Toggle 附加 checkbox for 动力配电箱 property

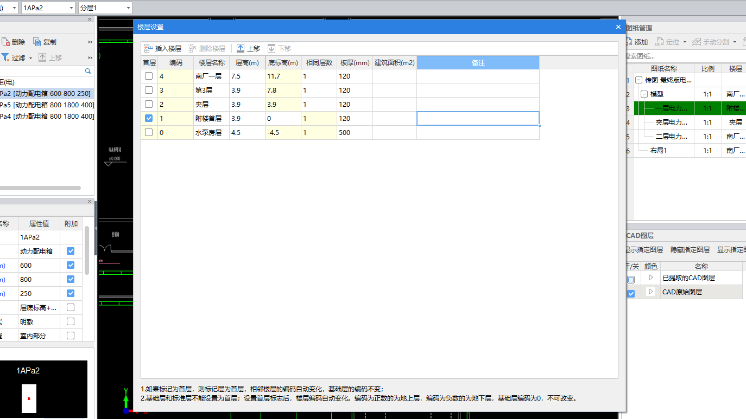[71, 251]
